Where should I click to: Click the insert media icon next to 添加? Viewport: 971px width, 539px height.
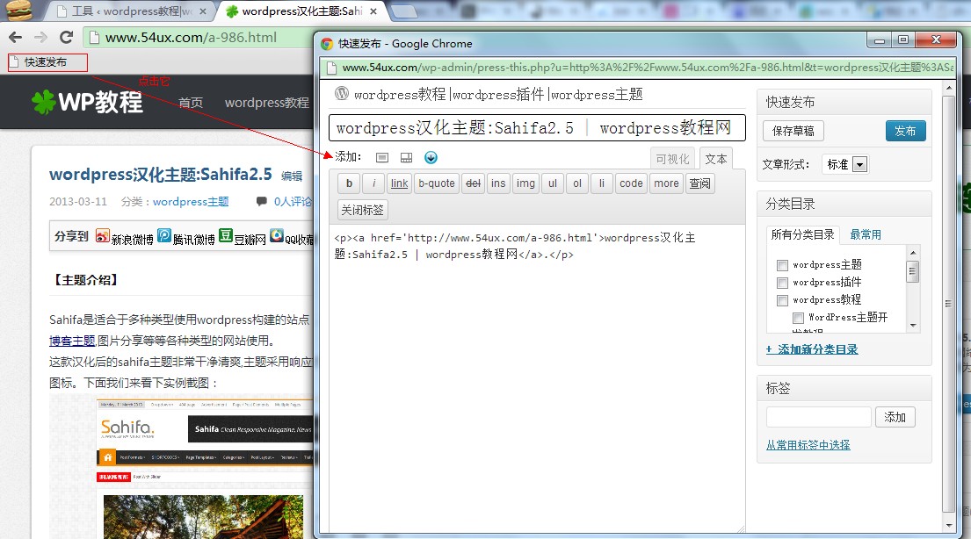coord(381,157)
